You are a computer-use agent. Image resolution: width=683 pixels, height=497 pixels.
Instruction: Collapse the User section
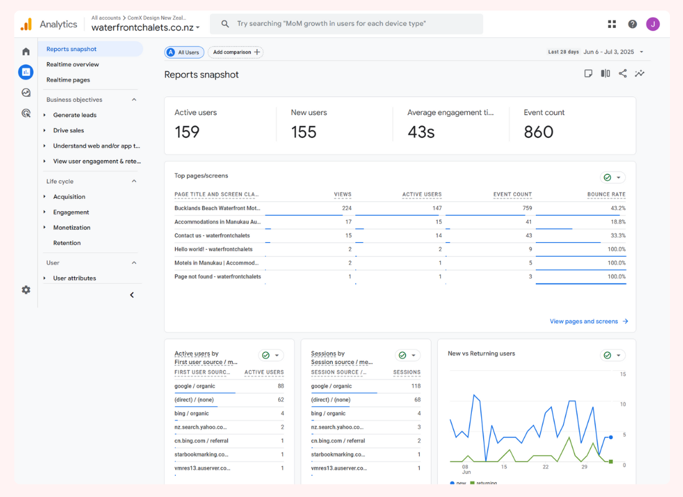pyautogui.click(x=134, y=263)
